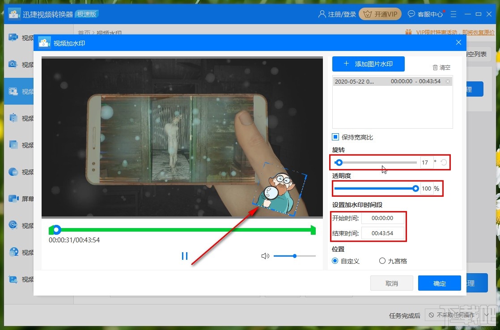Click 添加图片水印 button
The width and height of the screenshot is (500, 330).
coord(369,64)
